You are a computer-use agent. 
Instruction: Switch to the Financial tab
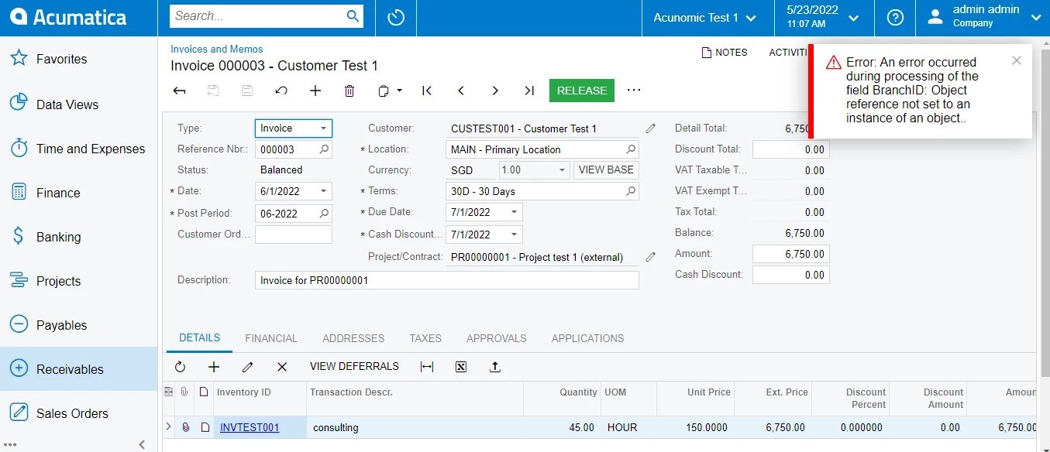pyautogui.click(x=271, y=338)
